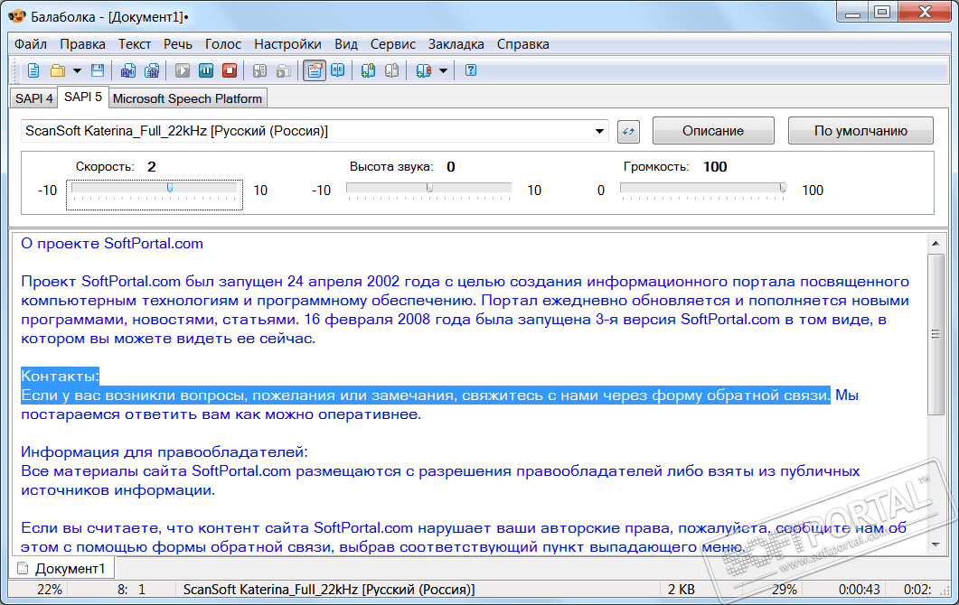Create a new document via toolbar icon
959x605 pixels.
33,71
